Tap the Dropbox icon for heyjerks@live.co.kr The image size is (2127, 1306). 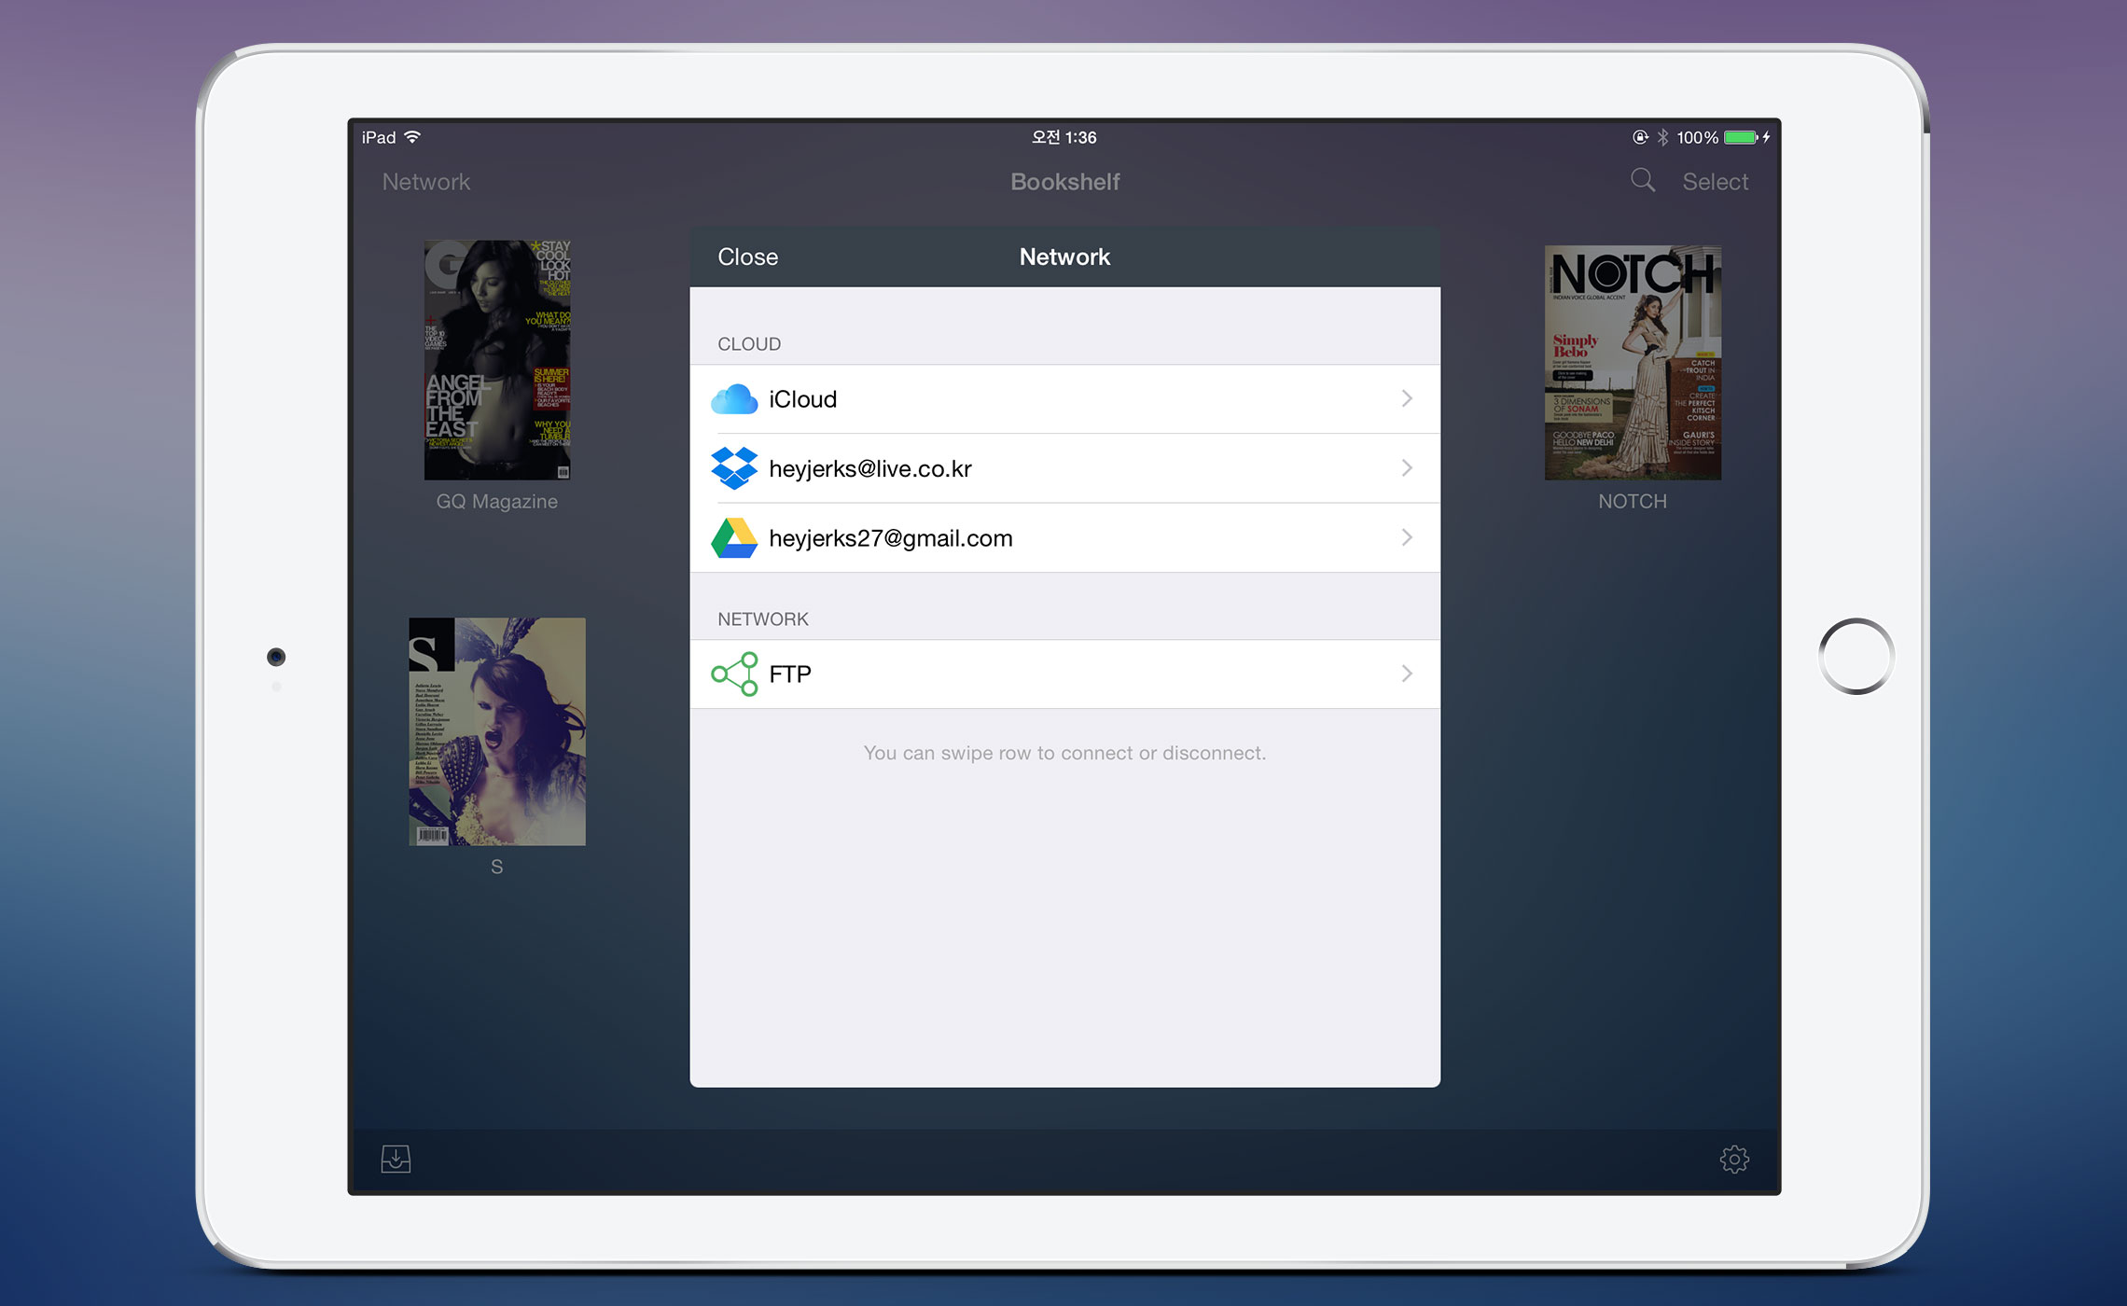point(734,468)
